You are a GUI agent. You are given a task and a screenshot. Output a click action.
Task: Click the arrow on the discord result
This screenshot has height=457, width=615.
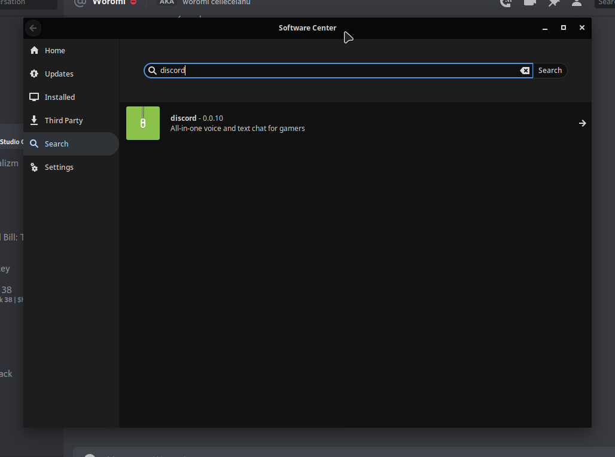click(583, 123)
